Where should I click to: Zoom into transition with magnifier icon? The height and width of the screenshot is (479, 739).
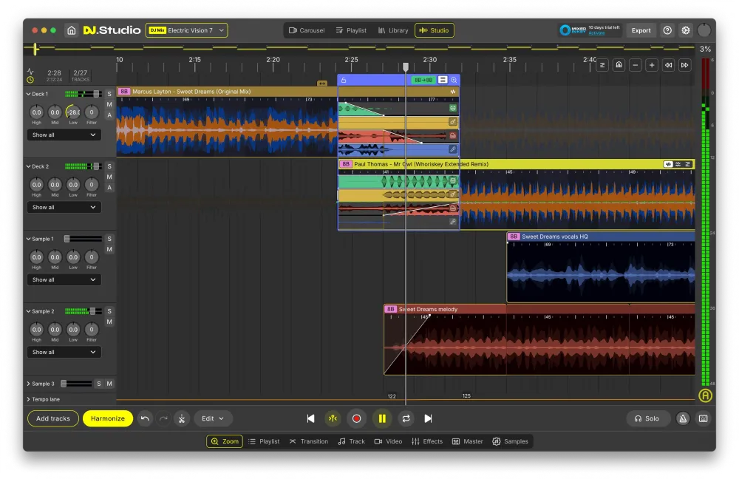click(x=454, y=80)
